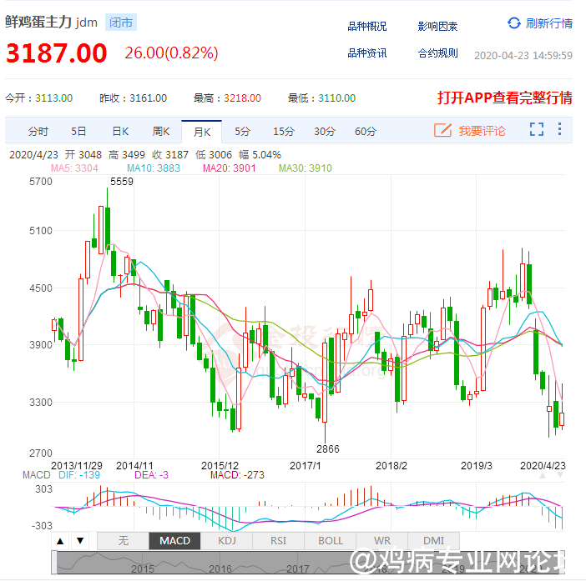Switch to the 5分 chart tab
The height and width of the screenshot is (581, 586).
242,132
